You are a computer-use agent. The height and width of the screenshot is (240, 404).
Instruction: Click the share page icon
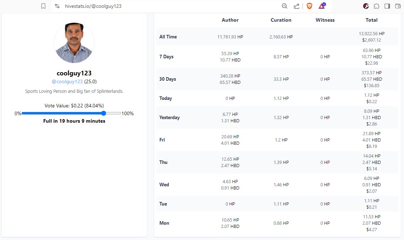[297, 6]
